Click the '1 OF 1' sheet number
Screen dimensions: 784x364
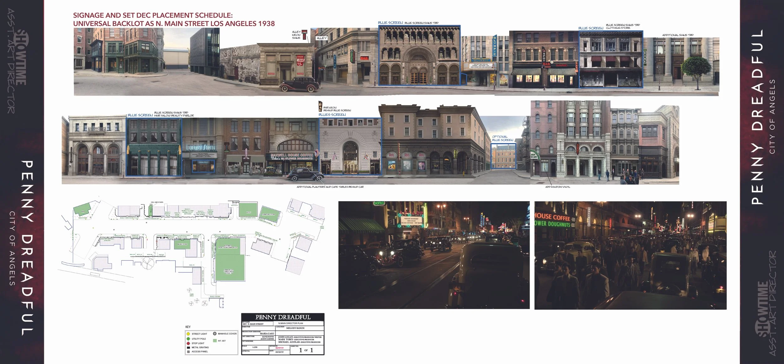point(306,350)
